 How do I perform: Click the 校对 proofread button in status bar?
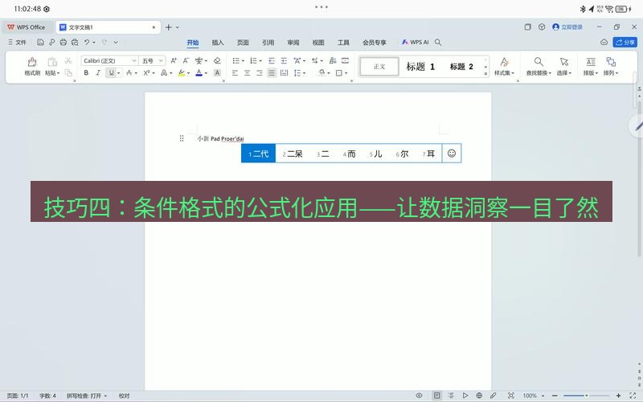click(125, 396)
